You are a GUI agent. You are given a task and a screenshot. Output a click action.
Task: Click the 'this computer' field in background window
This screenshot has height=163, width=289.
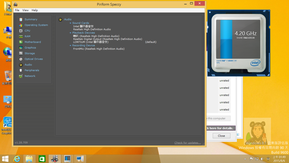(219, 119)
